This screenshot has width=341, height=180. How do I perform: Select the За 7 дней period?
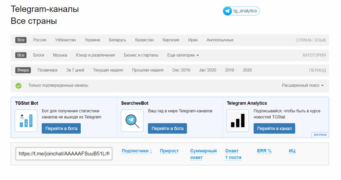pos(75,70)
